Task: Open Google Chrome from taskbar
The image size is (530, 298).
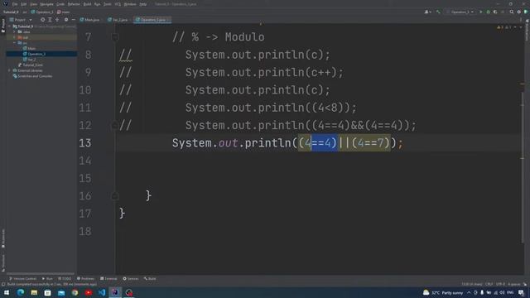Action: pos(75,292)
